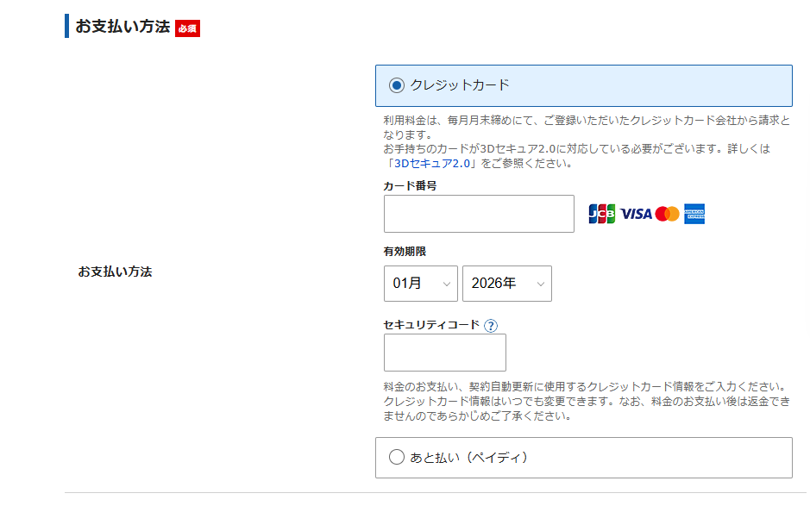The image size is (810, 506).
Task: Click the クレジットカード option label text
Action: (x=460, y=85)
